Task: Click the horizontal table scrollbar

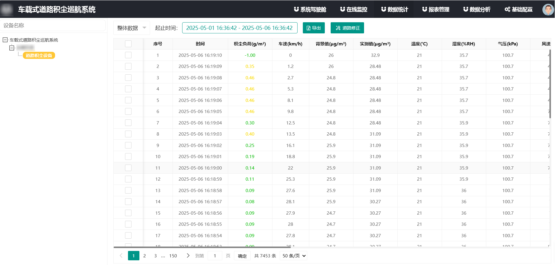Action: click(202, 247)
